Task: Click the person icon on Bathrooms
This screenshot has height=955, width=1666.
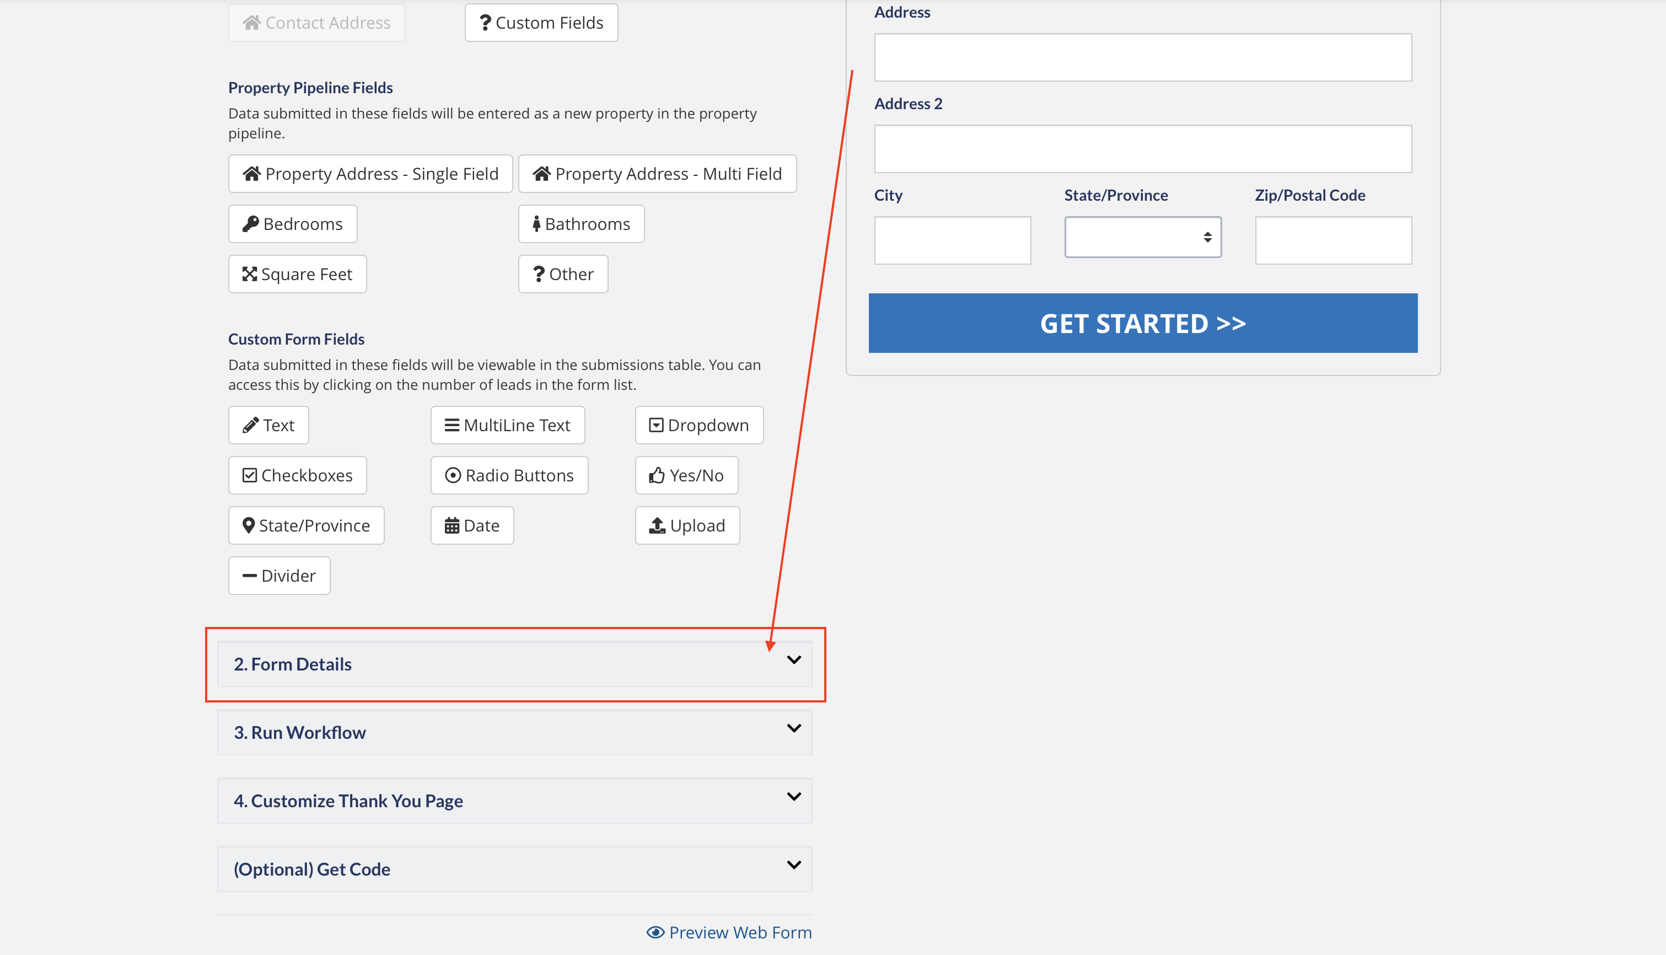Action: [x=536, y=224]
